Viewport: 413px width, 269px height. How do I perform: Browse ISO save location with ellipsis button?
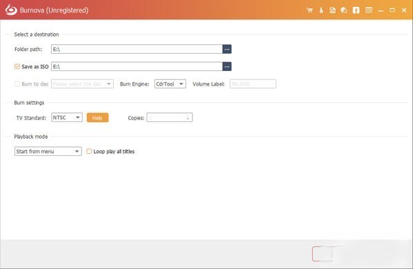(227, 67)
